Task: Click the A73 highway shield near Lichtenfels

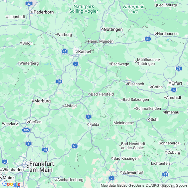Action: click(x=165, y=174)
